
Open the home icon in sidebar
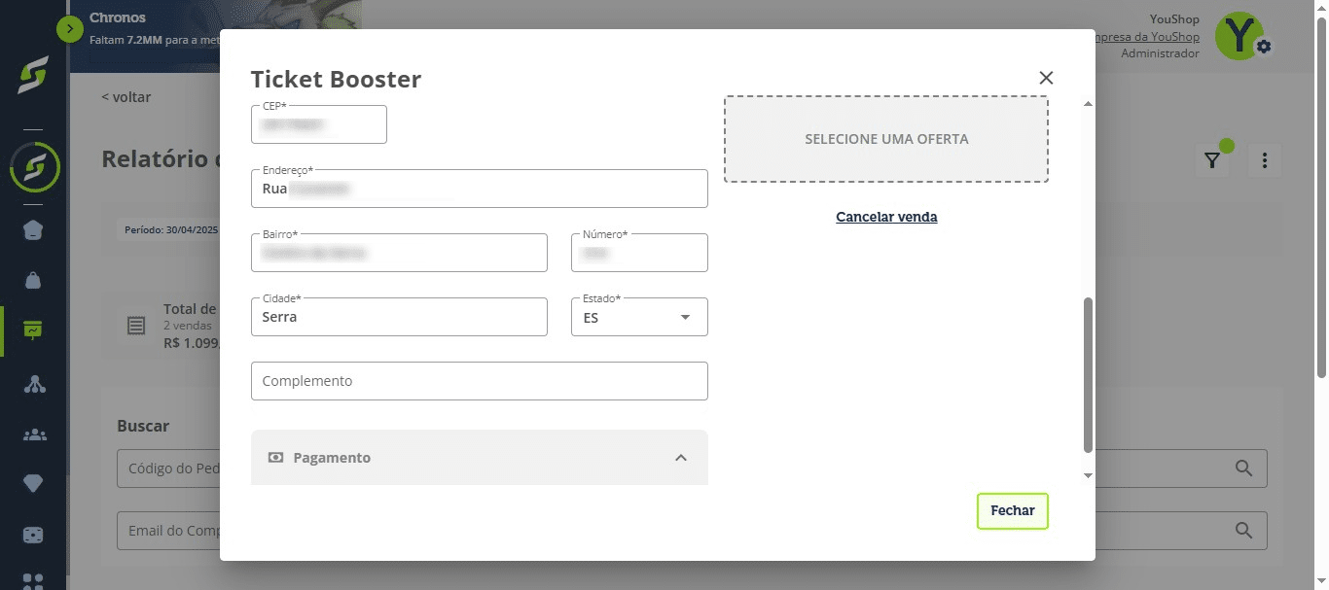tap(33, 230)
